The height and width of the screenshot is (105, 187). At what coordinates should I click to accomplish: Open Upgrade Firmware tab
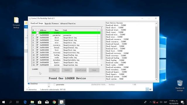[52, 24]
